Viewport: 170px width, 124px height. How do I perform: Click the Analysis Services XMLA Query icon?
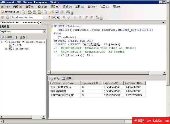tap(40, 12)
